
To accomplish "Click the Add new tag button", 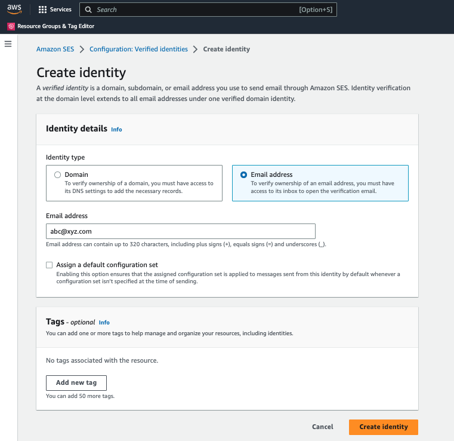I will point(76,382).
